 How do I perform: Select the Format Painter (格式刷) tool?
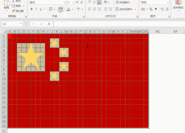[18, 11]
